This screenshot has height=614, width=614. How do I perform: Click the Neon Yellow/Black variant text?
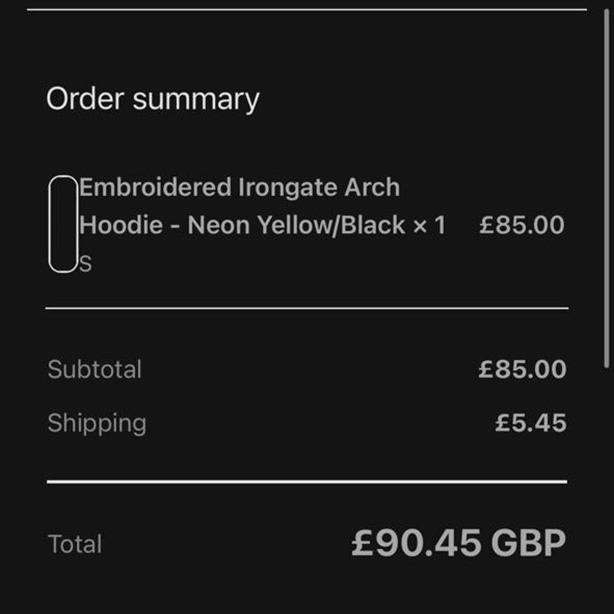pyautogui.click(x=296, y=225)
